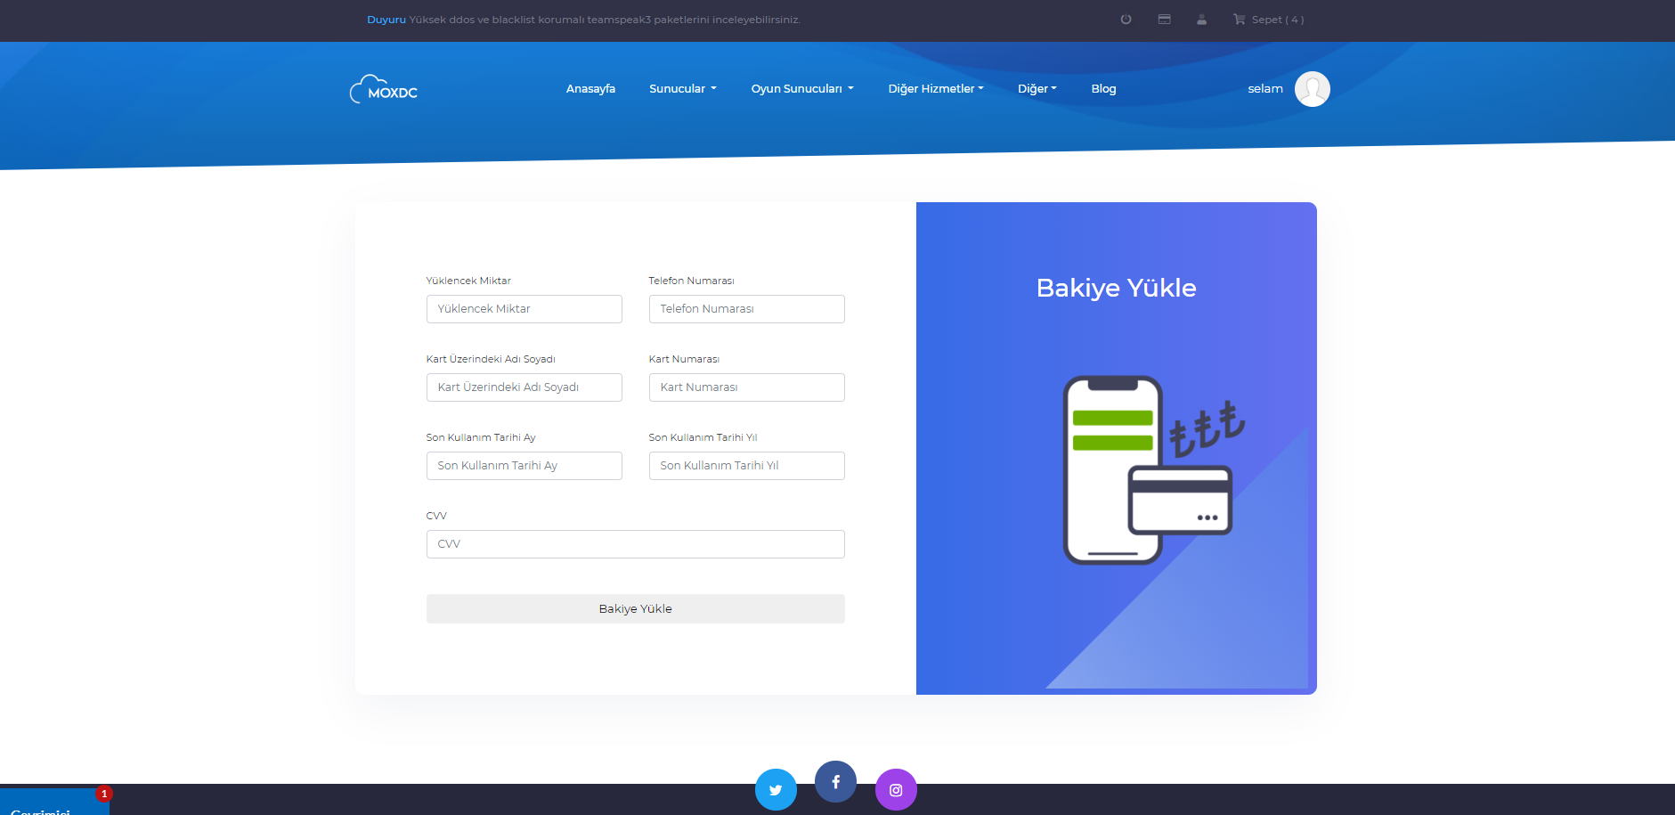
Task: Focus the Yüklencek Miktar input field
Action: pos(524,309)
